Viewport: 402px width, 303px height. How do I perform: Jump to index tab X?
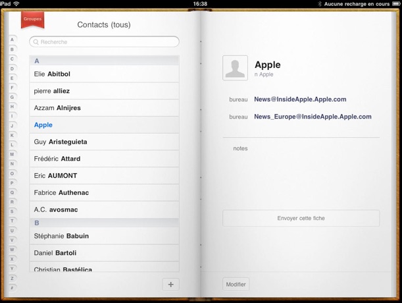click(12, 259)
